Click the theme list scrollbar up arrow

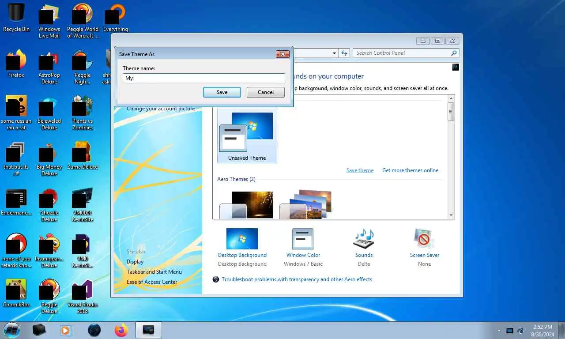[x=451, y=98]
